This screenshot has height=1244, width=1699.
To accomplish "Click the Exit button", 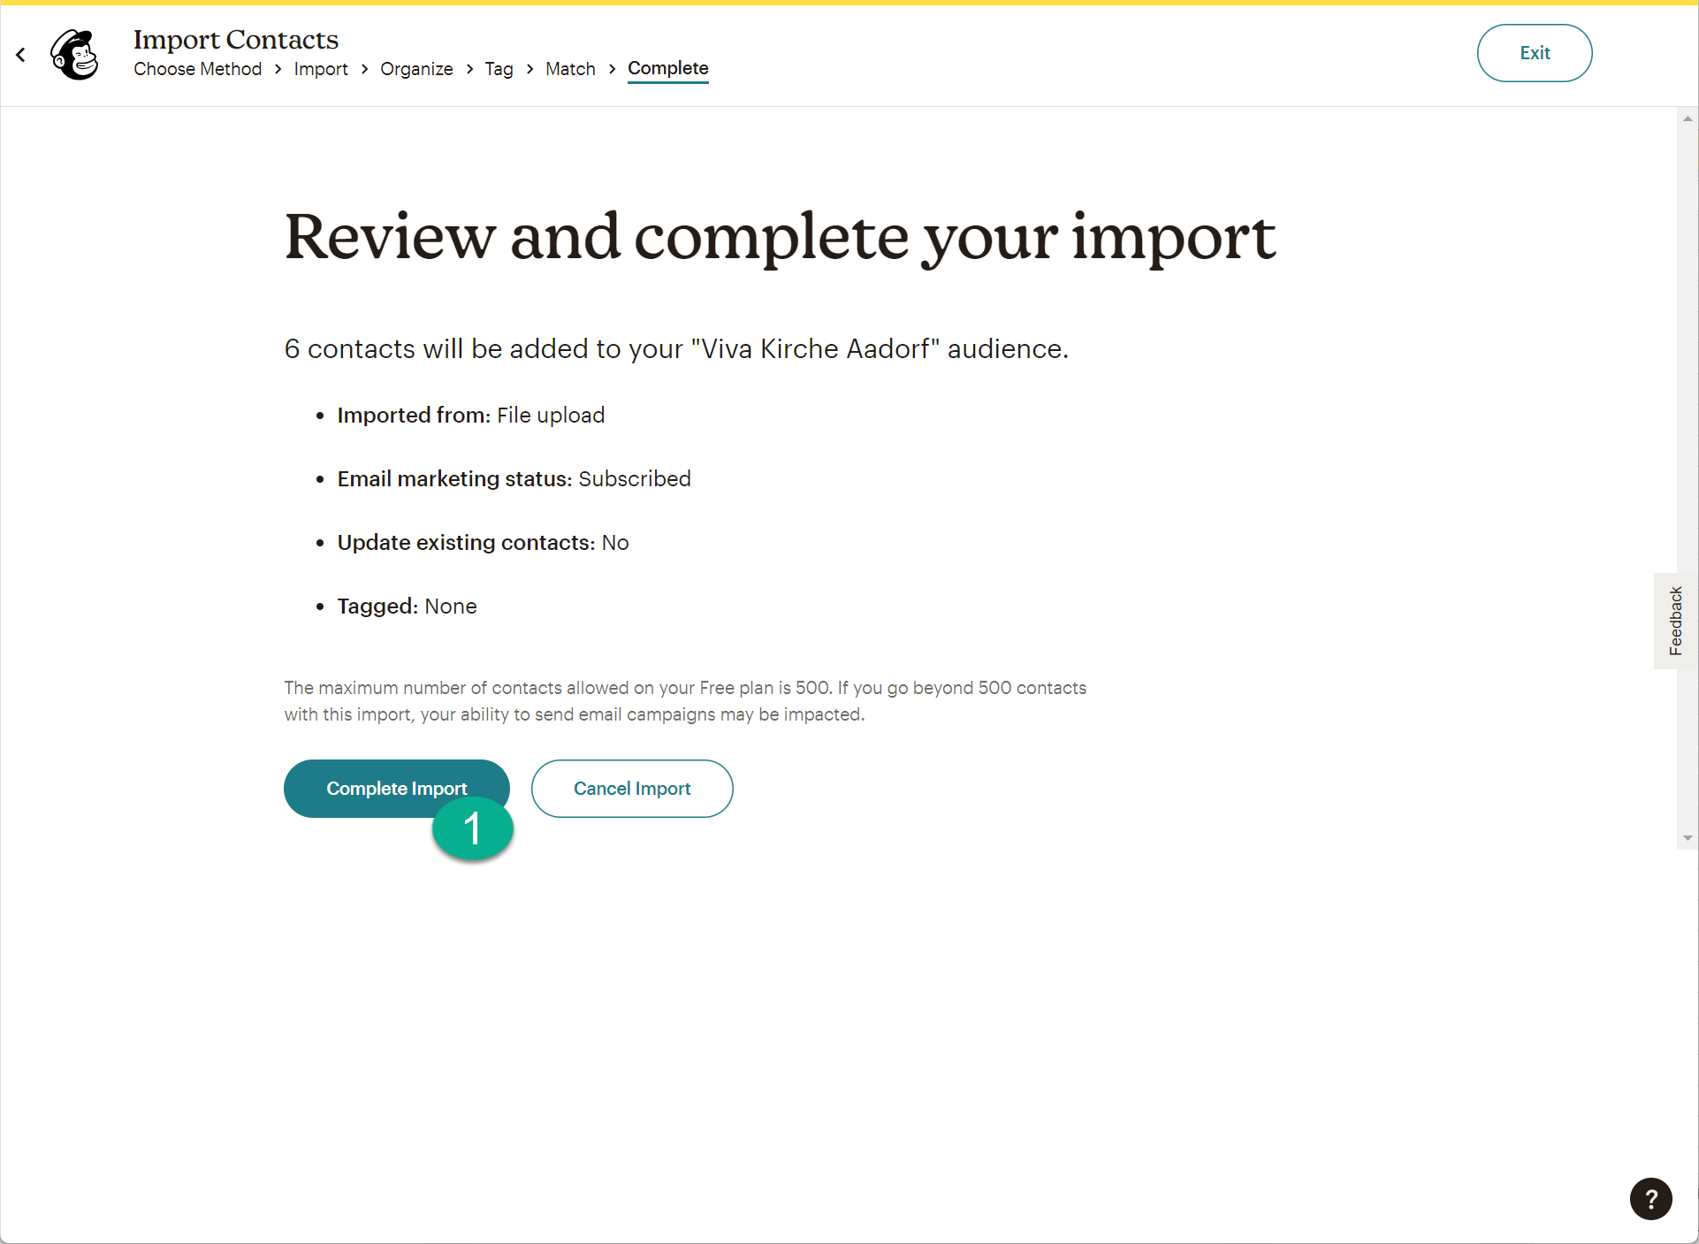I will 1534,53.
